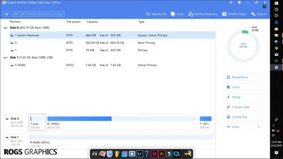This screenshot has width=283, height=159.
Task: Click the No operations pending execute button
Action: pyautogui.click(x=45, y=14)
